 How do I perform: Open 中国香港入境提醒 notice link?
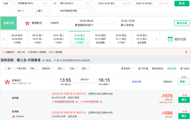pyautogui.click(x=37, y=52)
